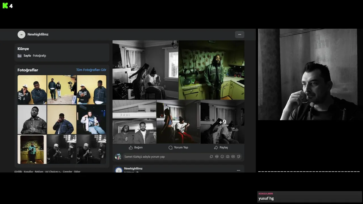Click the Paylaş share button

(221, 147)
